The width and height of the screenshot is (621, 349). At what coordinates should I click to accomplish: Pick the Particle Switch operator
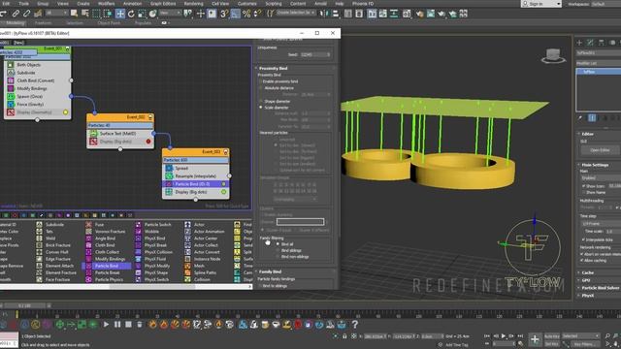click(x=153, y=224)
